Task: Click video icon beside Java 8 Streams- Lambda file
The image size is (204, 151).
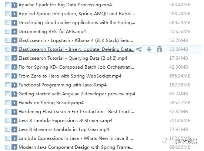Action: (14, 129)
